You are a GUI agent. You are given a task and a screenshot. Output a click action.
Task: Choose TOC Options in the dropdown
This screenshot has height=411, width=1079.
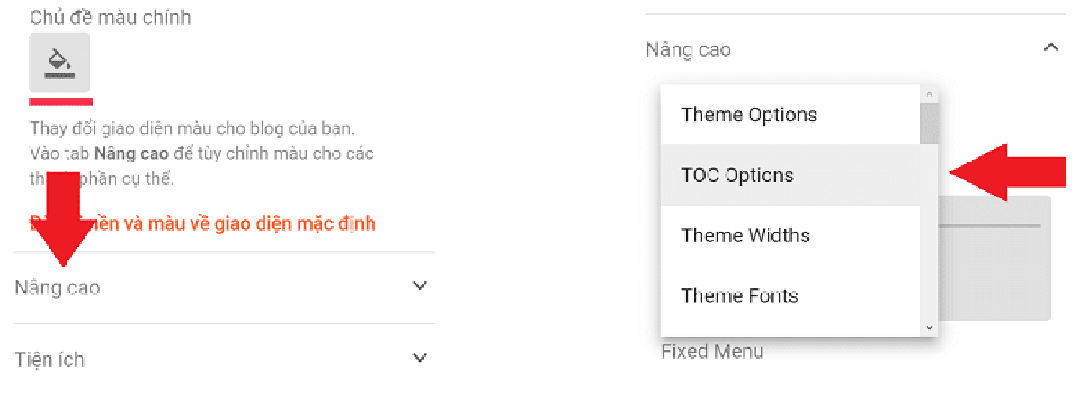click(x=737, y=175)
